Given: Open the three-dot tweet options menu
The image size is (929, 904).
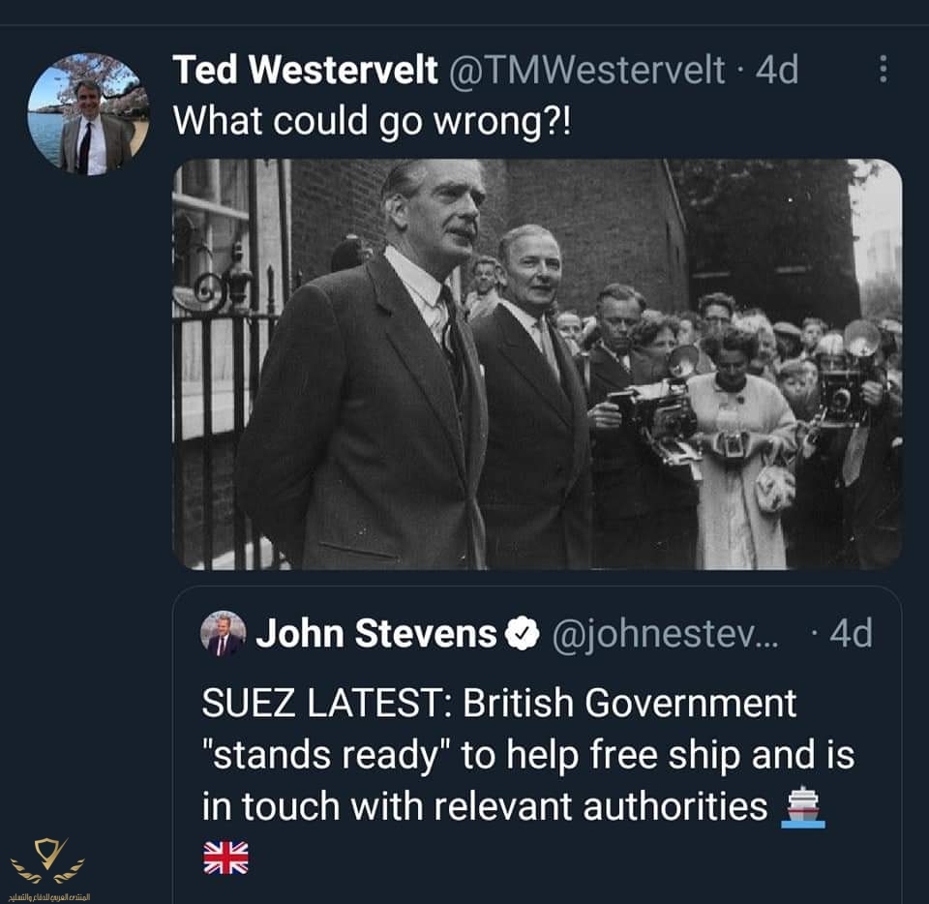Looking at the screenshot, I should tap(883, 69).
